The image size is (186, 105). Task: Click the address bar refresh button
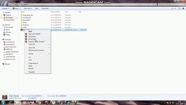pos(155,4)
